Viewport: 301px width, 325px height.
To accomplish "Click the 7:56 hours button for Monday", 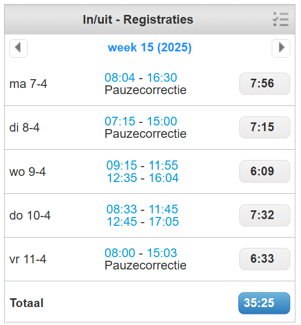I will [265, 83].
